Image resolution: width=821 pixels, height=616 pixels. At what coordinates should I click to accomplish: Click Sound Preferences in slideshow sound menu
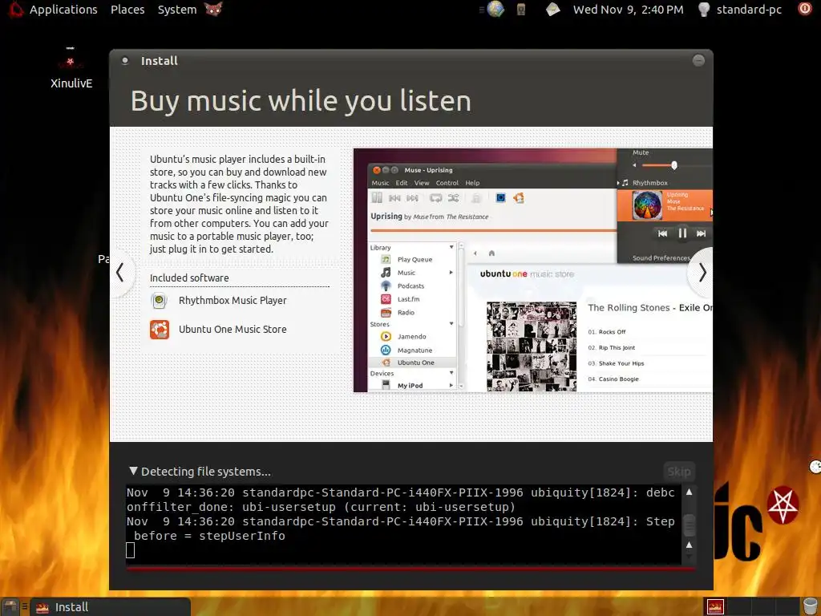tap(661, 257)
